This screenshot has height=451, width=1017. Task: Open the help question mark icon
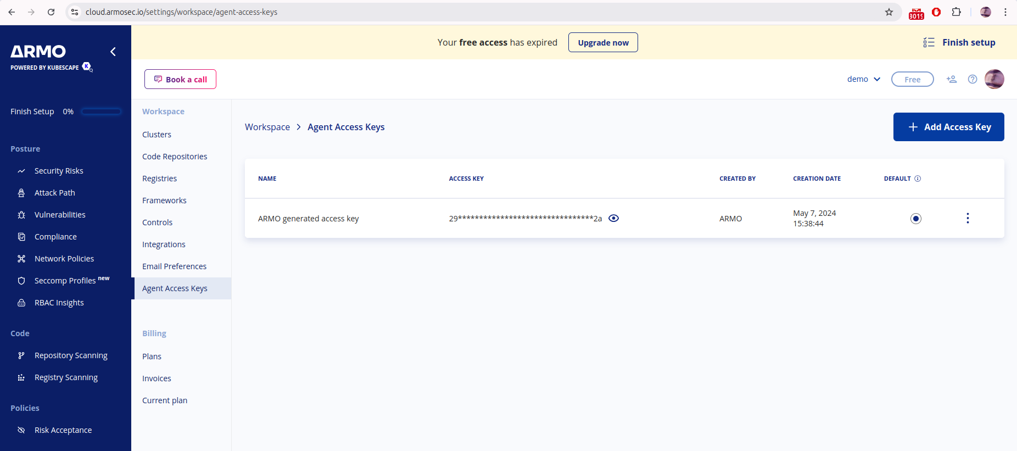973,79
